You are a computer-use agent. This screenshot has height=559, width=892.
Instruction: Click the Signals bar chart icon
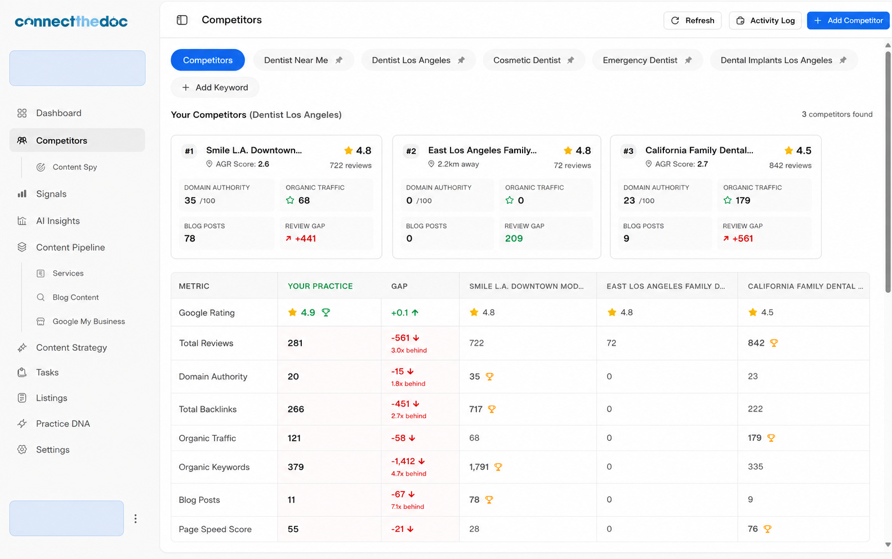(22, 194)
